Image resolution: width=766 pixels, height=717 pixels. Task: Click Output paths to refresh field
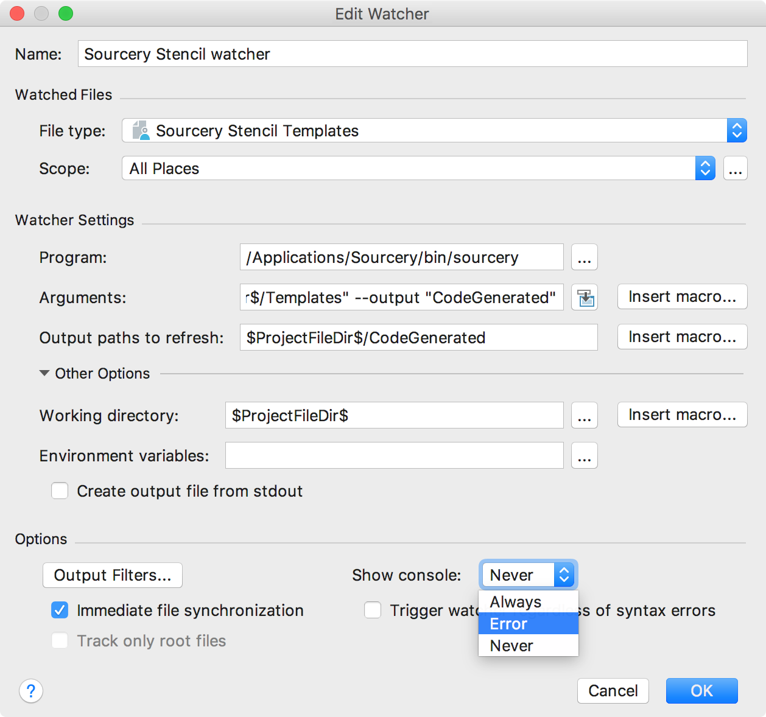click(x=418, y=337)
